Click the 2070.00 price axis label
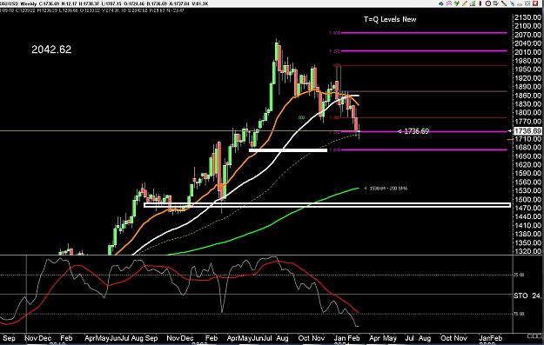 528,35
